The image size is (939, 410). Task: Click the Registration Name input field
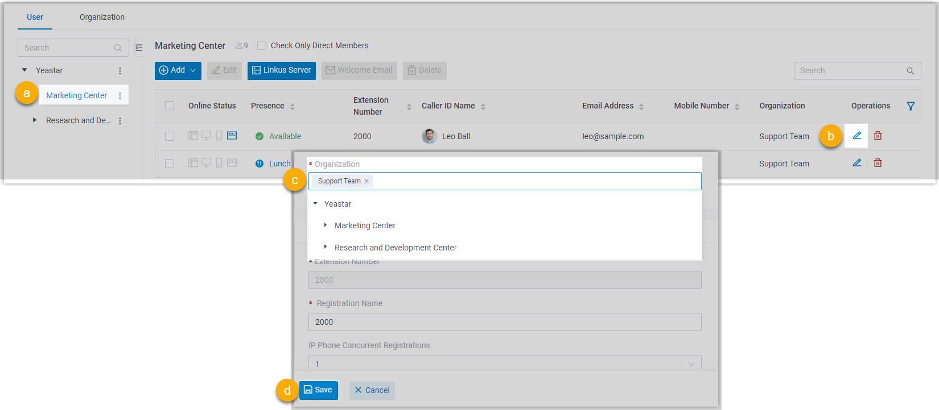[x=504, y=322]
